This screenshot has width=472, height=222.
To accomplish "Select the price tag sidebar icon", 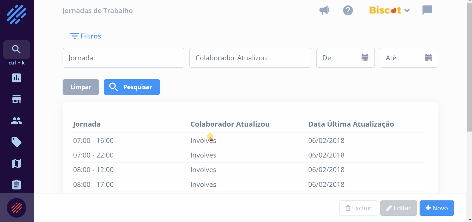I will point(16,142).
